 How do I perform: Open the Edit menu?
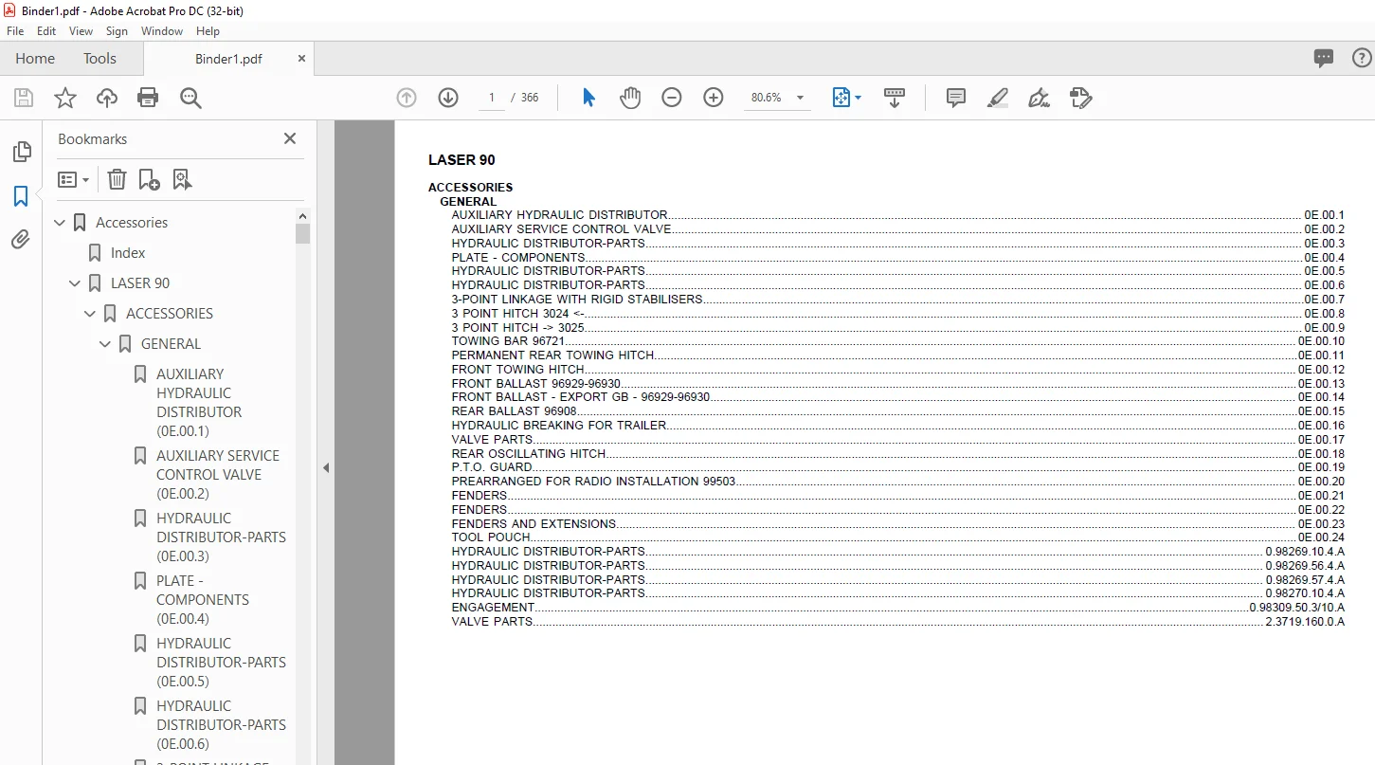(46, 31)
